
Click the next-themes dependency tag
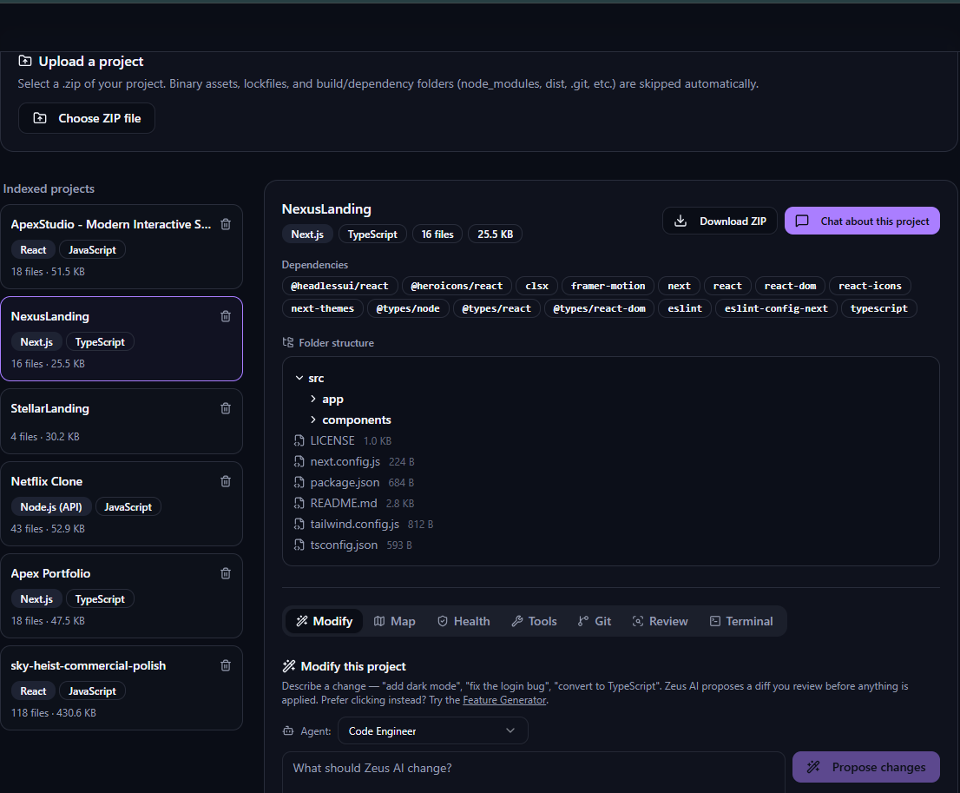[323, 308]
